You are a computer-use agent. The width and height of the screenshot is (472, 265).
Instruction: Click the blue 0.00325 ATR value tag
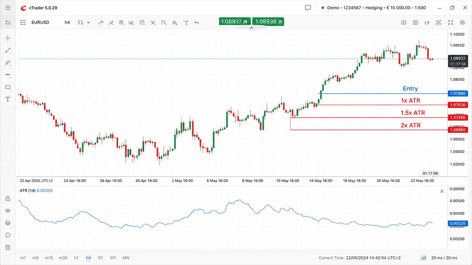(458, 223)
